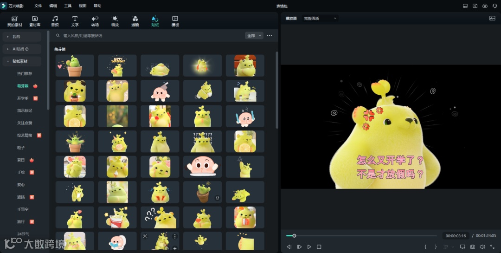Select the 旅行 category
Screen dimensions: 501x253
pyautogui.click(x=21, y=221)
